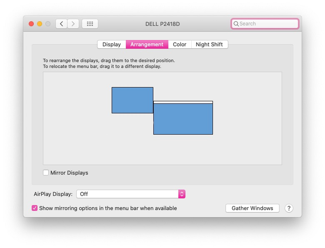The height and width of the screenshot is (248, 325).
Task: Go back with the left chevron button
Action: click(x=61, y=24)
